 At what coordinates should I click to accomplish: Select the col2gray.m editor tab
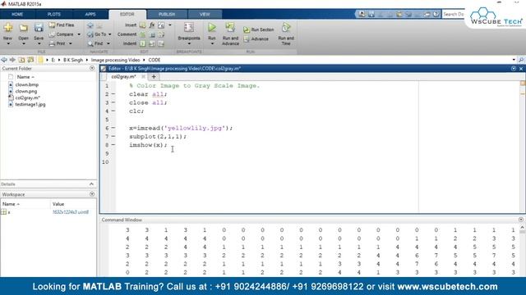[123, 76]
